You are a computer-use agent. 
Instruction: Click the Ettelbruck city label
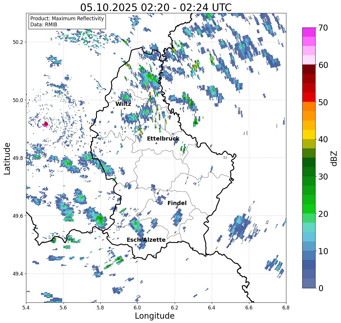click(163, 139)
